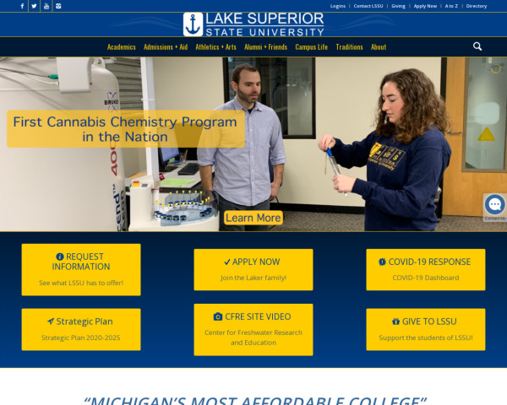
Task: Open the CFRE Site Video tile
Action: point(253,329)
